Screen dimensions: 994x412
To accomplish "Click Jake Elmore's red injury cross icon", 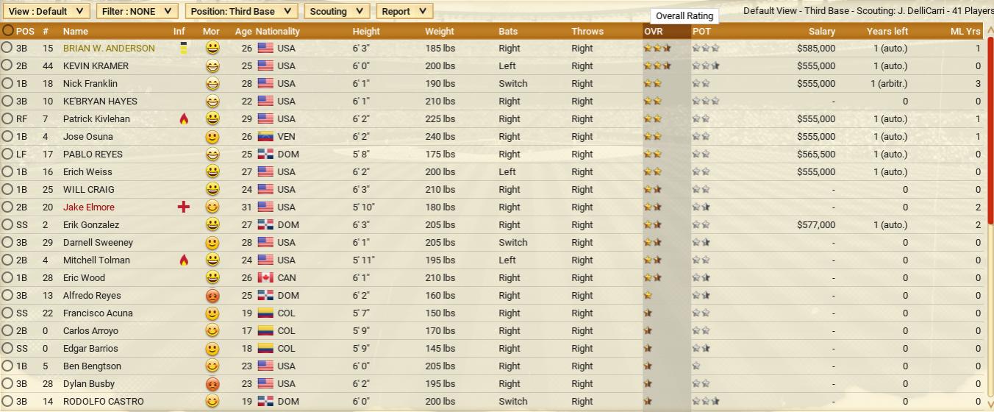I will tap(184, 207).
